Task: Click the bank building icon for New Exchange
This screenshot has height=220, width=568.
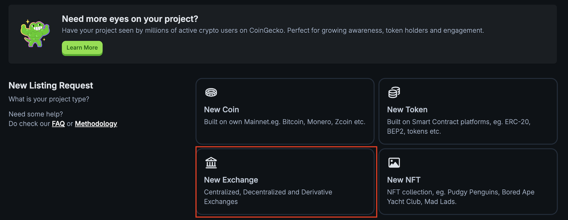Action: click(211, 163)
